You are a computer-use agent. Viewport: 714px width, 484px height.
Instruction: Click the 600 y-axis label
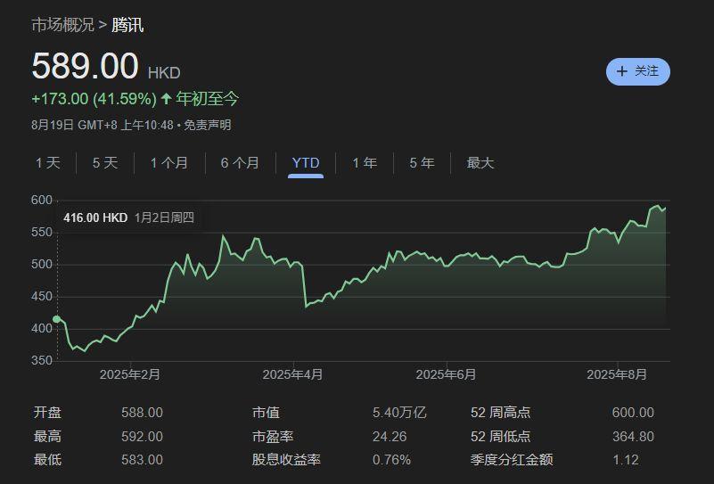pos(42,200)
